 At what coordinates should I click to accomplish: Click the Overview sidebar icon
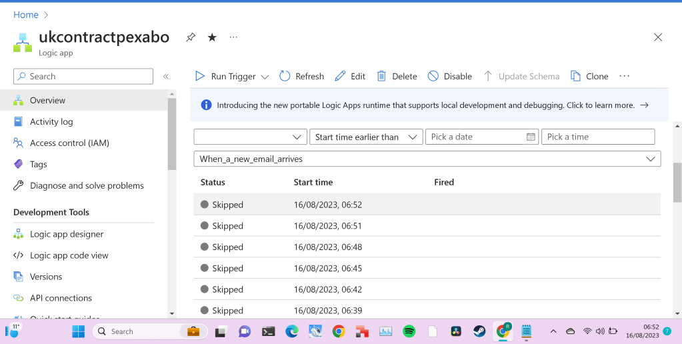pos(18,101)
